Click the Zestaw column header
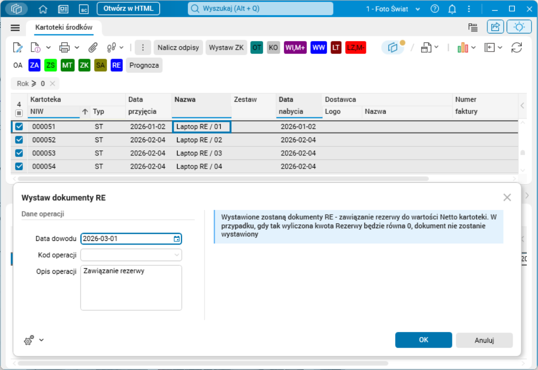Screen dimensions: 538x370 click(254, 105)
